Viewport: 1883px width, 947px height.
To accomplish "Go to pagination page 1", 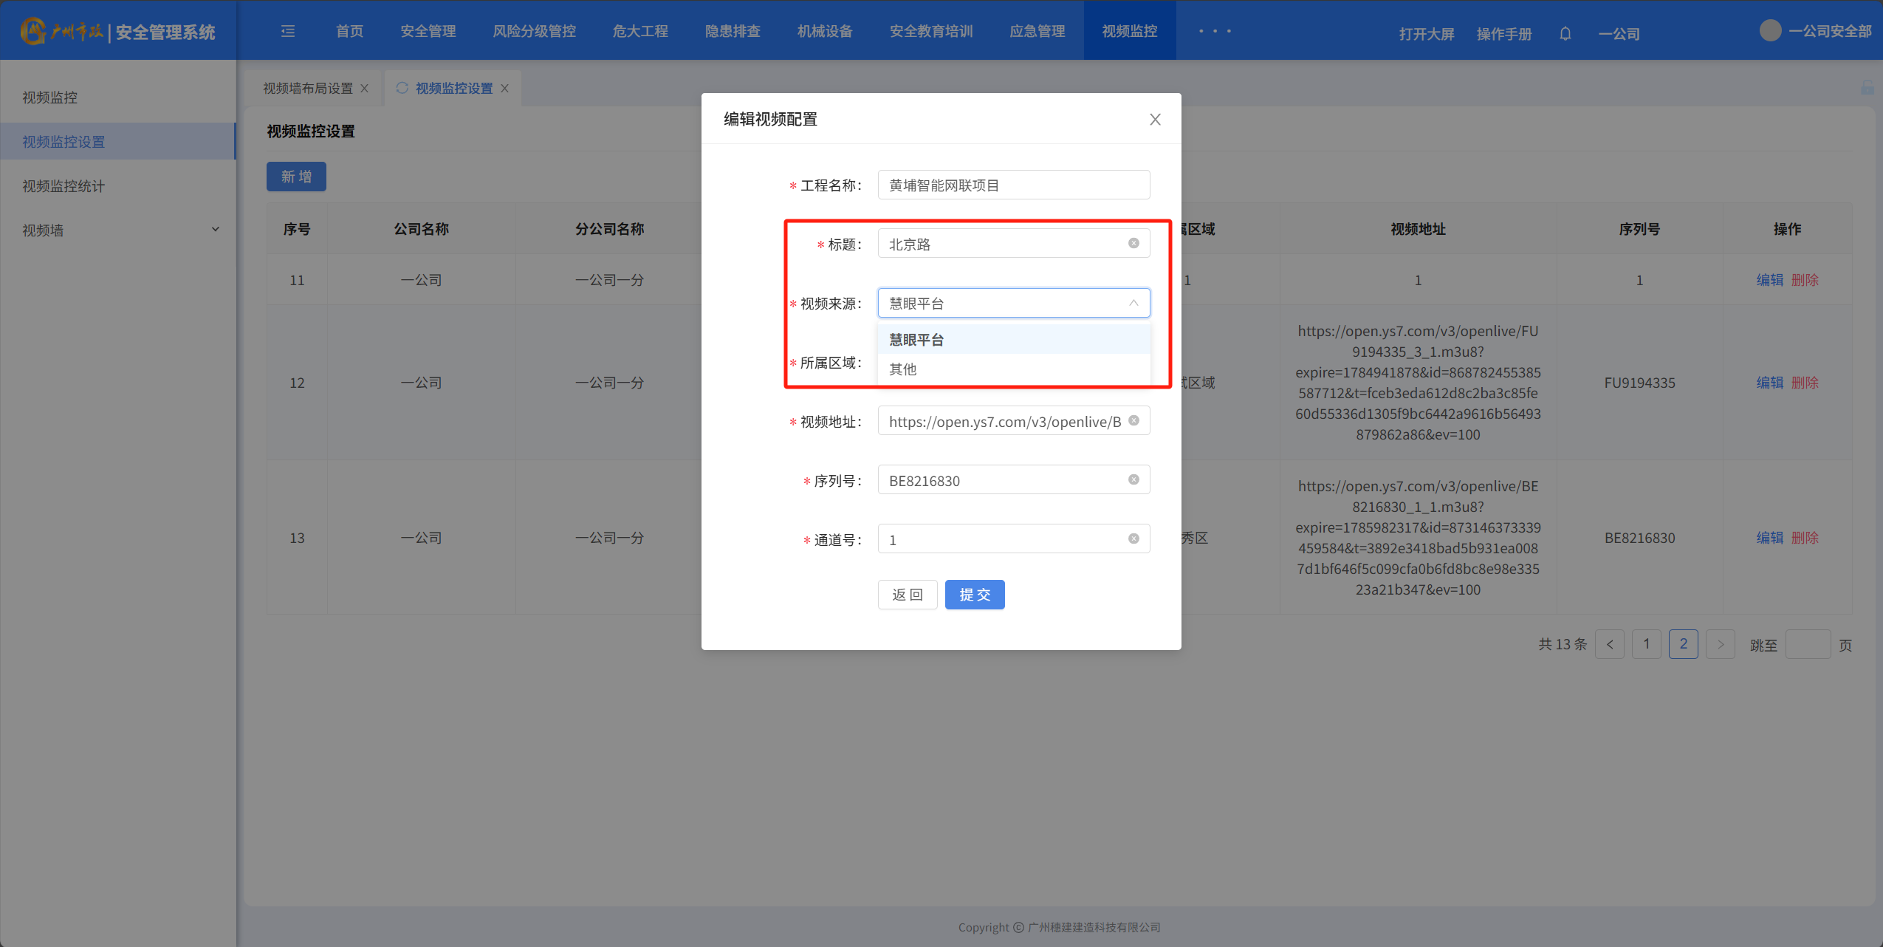I will pos(1646,644).
